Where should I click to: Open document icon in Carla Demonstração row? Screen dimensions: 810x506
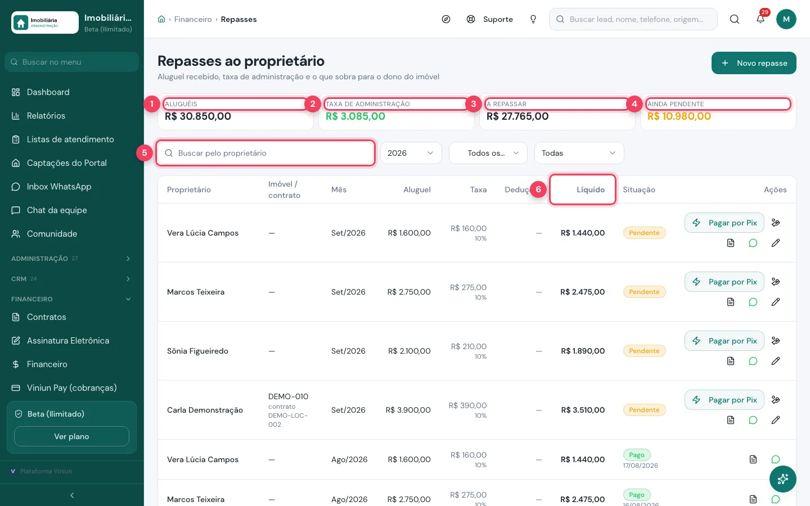731,420
